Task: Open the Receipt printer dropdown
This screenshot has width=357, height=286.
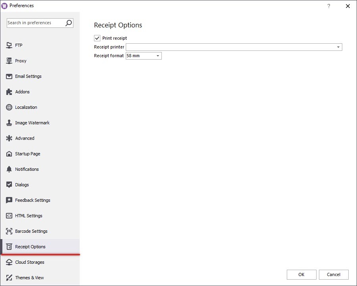Action: click(x=234, y=47)
